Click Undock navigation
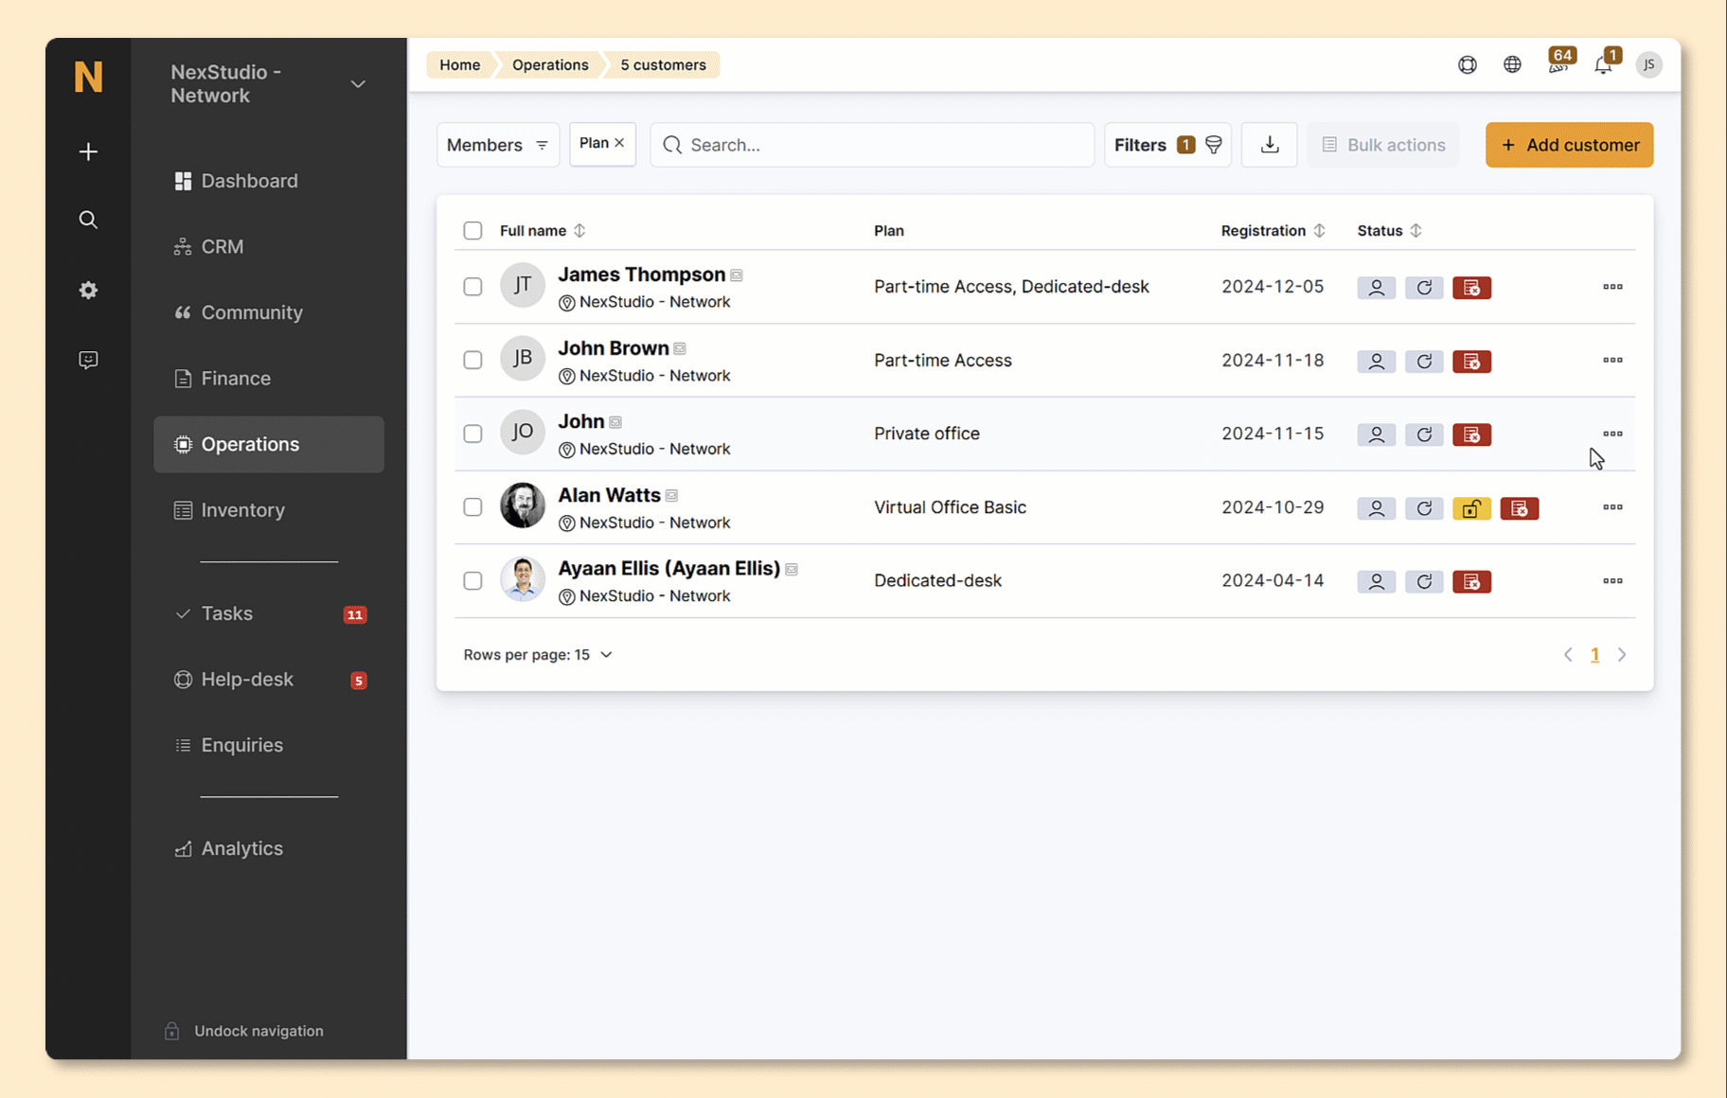The image size is (1727, 1098). 244,1031
